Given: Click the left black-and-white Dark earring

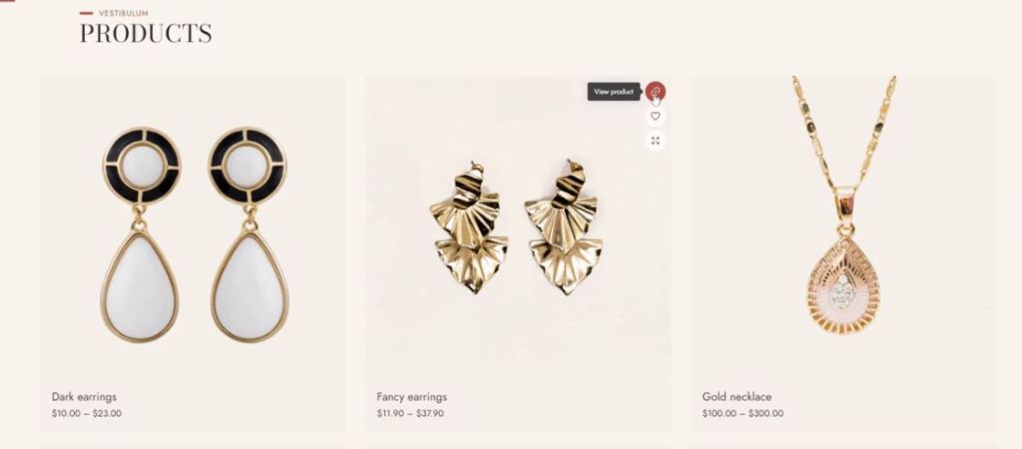Looking at the screenshot, I should [x=140, y=233].
